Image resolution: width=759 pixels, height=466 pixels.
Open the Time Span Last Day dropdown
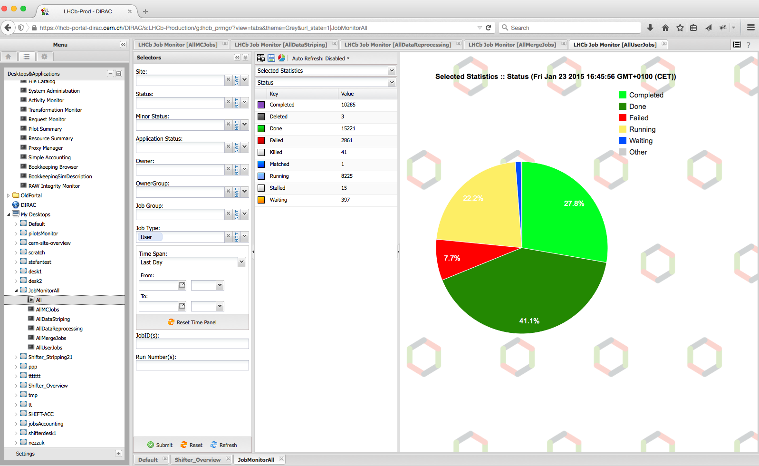(x=241, y=262)
